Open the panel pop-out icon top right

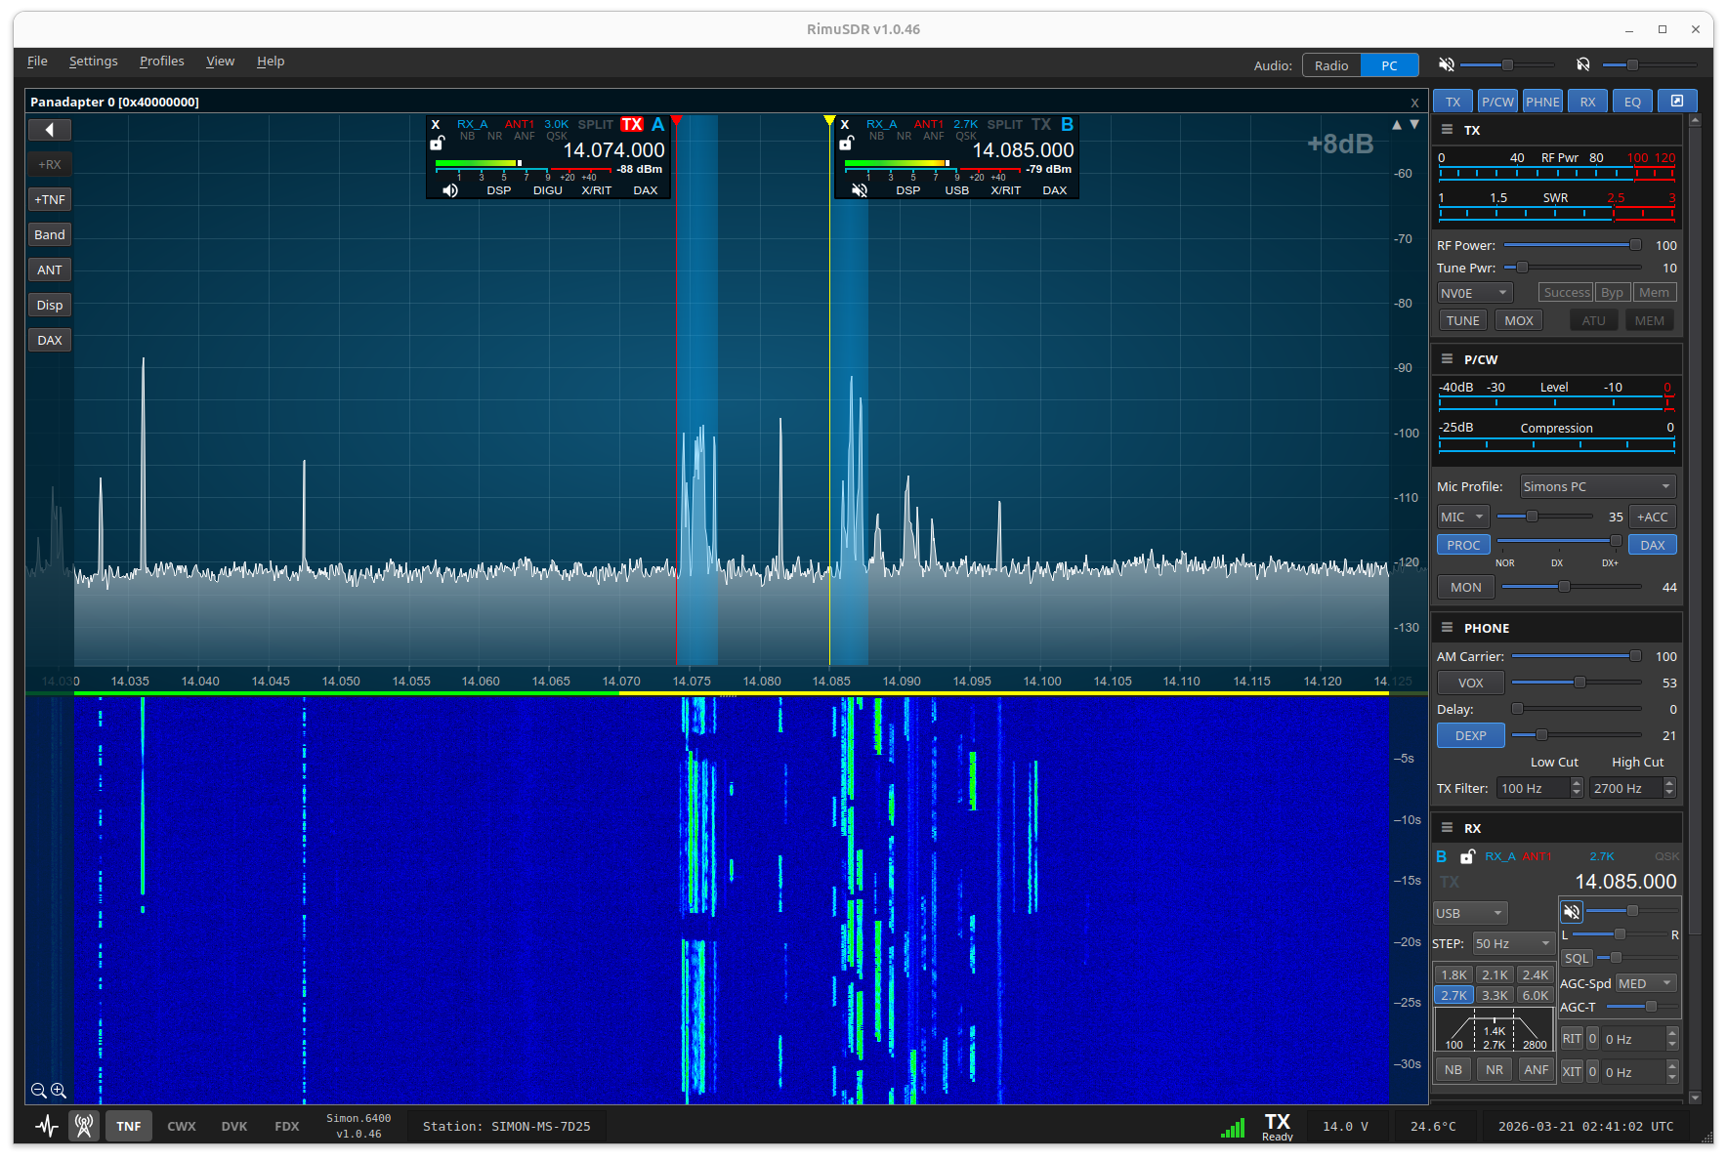1678,101
